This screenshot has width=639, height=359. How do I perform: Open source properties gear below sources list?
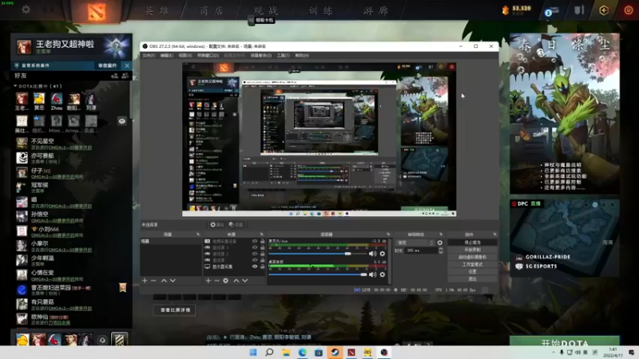point(226,281)
